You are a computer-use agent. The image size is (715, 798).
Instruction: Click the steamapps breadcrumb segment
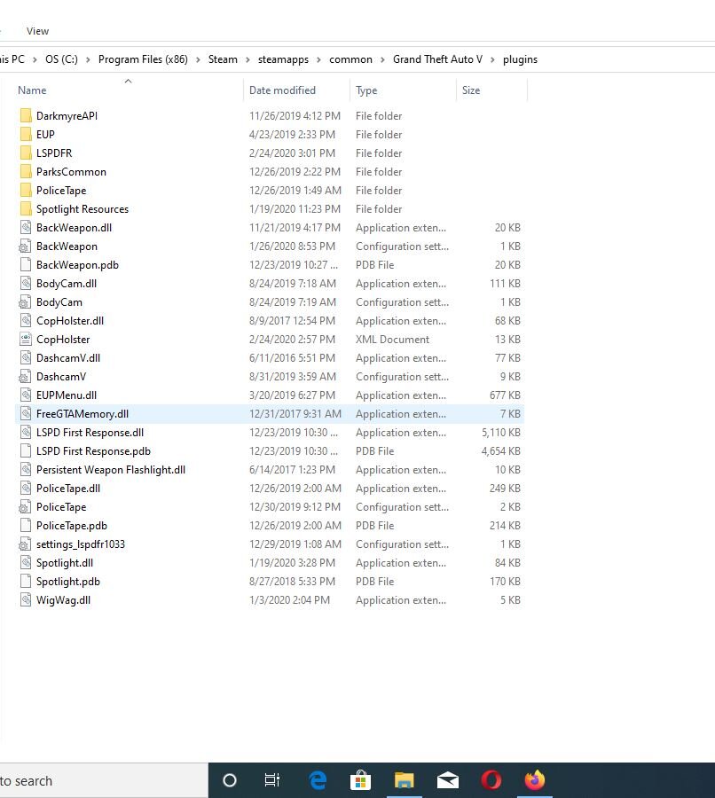pyautogui.click(x=283, y=59)
